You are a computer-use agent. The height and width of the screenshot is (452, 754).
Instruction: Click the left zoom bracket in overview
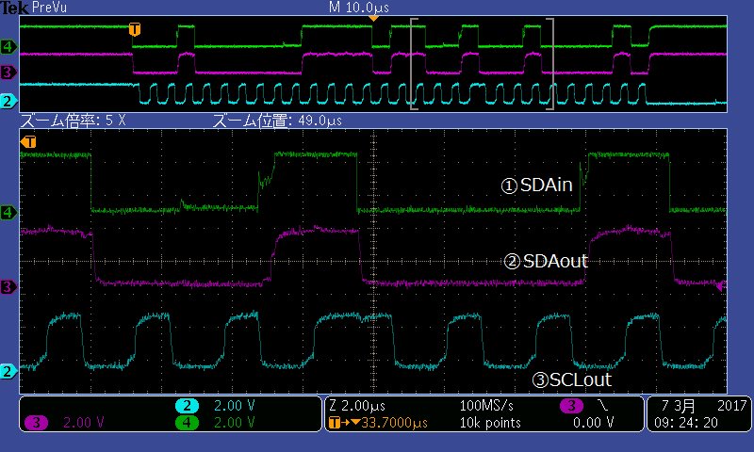[x=414, y=64]
